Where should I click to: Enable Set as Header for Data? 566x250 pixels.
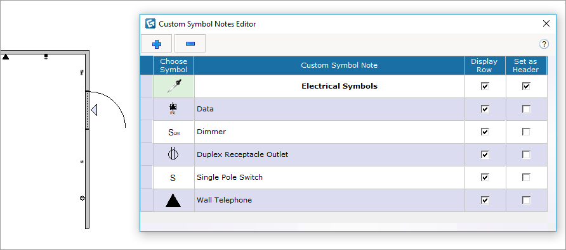point(526,109)
